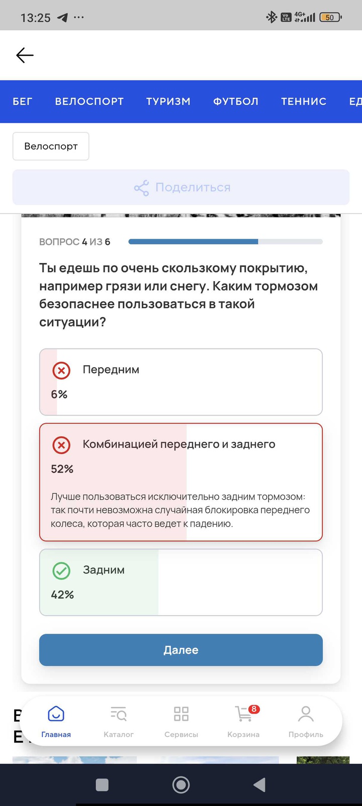This screenshot has height=806, width=362.
Task: Open the Каталог search icon
Action: [119, 714]
